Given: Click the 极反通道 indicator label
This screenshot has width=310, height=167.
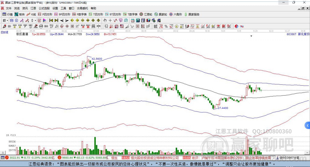Looking at the screenshot, I should 22,34.
